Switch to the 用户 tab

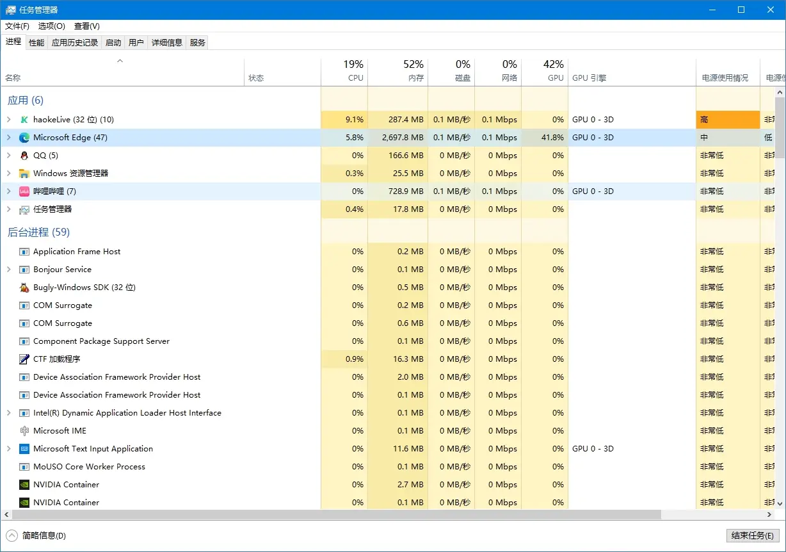(136, 43)
